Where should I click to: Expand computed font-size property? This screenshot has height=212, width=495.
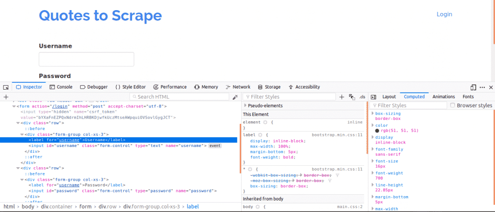(x=373, y=161)
